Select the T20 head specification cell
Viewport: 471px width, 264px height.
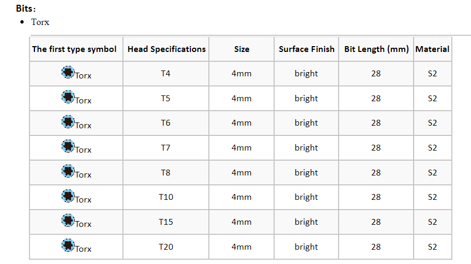pyautogui.click(x=166, y=247)
